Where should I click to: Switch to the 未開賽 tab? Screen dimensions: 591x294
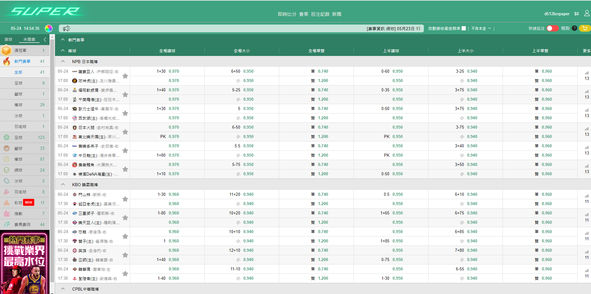coord(29,39)
